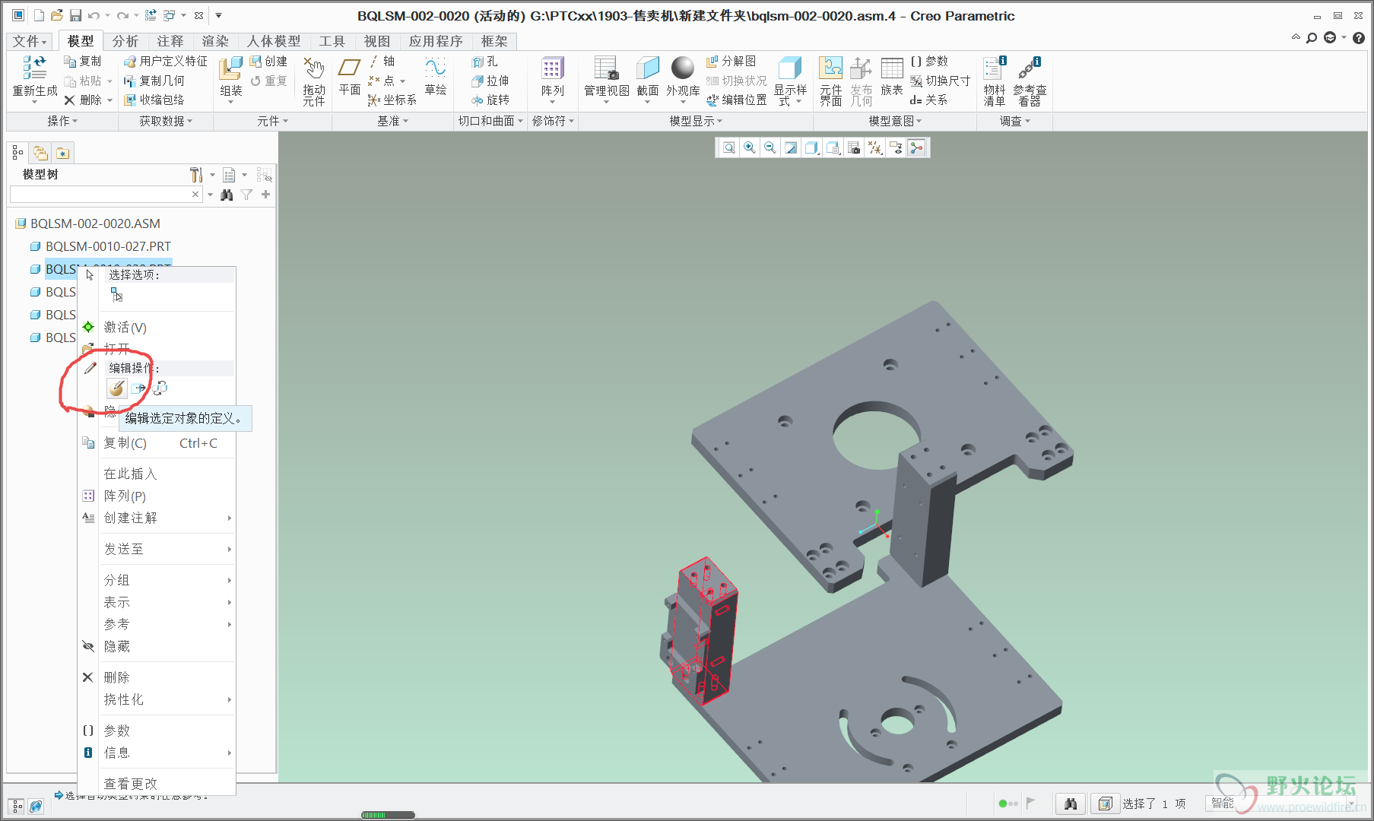
Task: Toggle datum display filters in graphics toolbar
Action: (x=875, y=147)
